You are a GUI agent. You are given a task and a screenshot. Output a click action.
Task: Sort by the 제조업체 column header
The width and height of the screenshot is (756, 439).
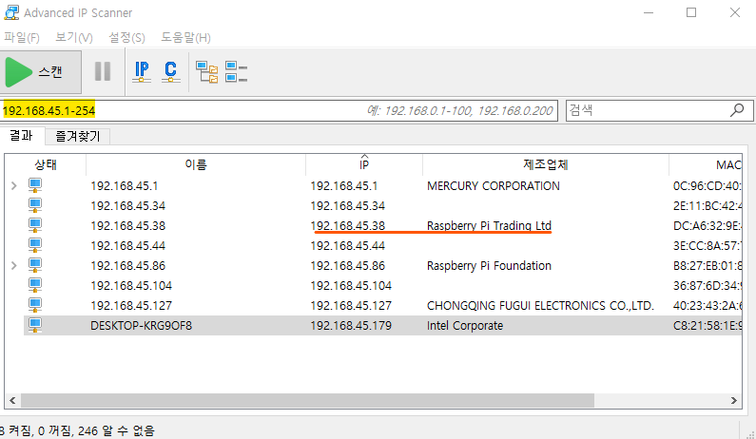pyautogui.click(x=546, y=164)
